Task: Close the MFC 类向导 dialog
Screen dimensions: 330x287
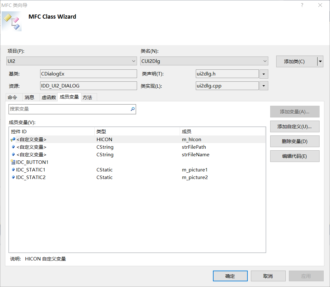Action: 320,5
